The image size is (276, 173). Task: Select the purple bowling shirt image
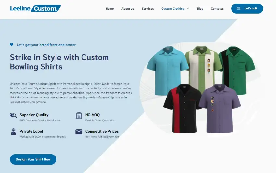pyautogui.click(x=220, y=109)
